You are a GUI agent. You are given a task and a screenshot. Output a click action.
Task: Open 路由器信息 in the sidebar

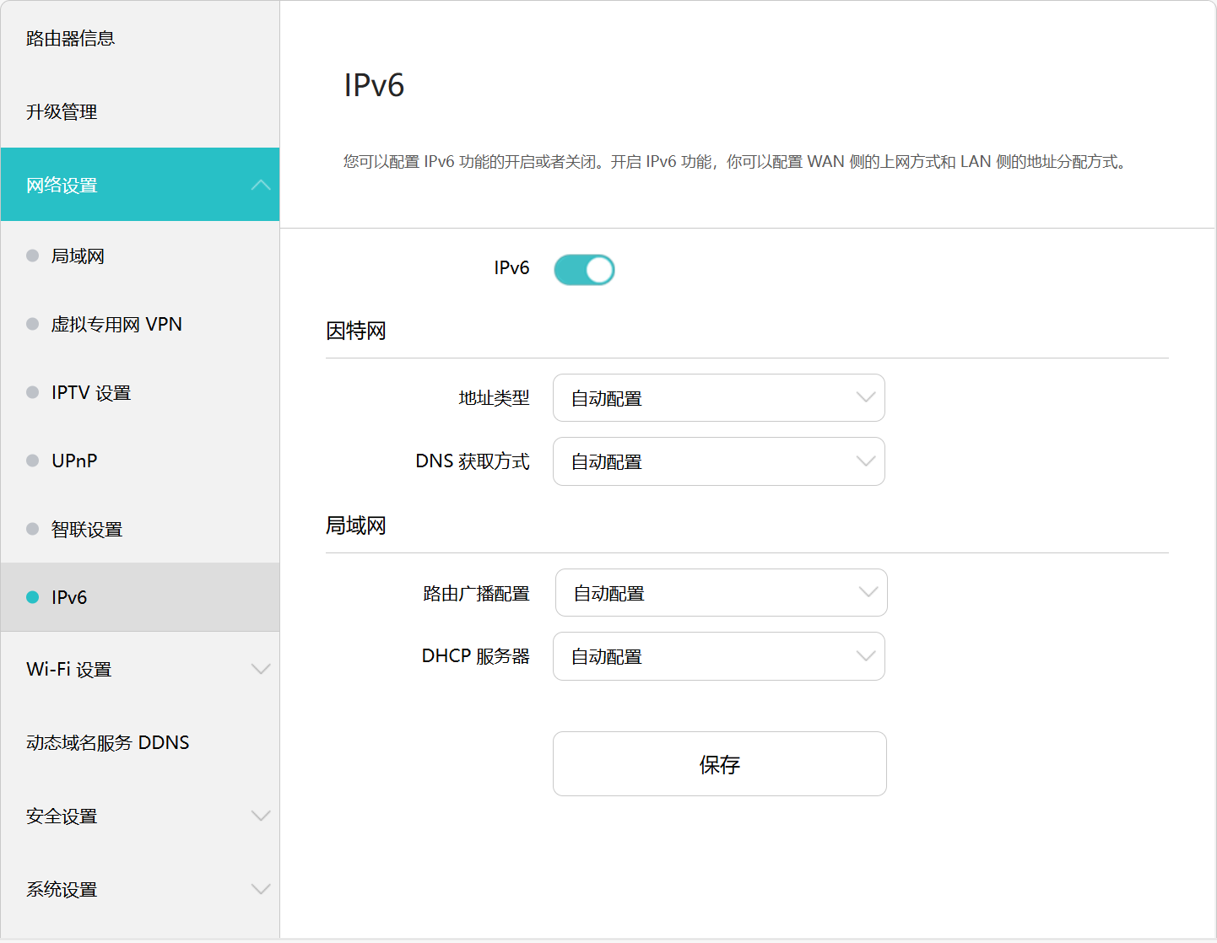pos(140,38)
